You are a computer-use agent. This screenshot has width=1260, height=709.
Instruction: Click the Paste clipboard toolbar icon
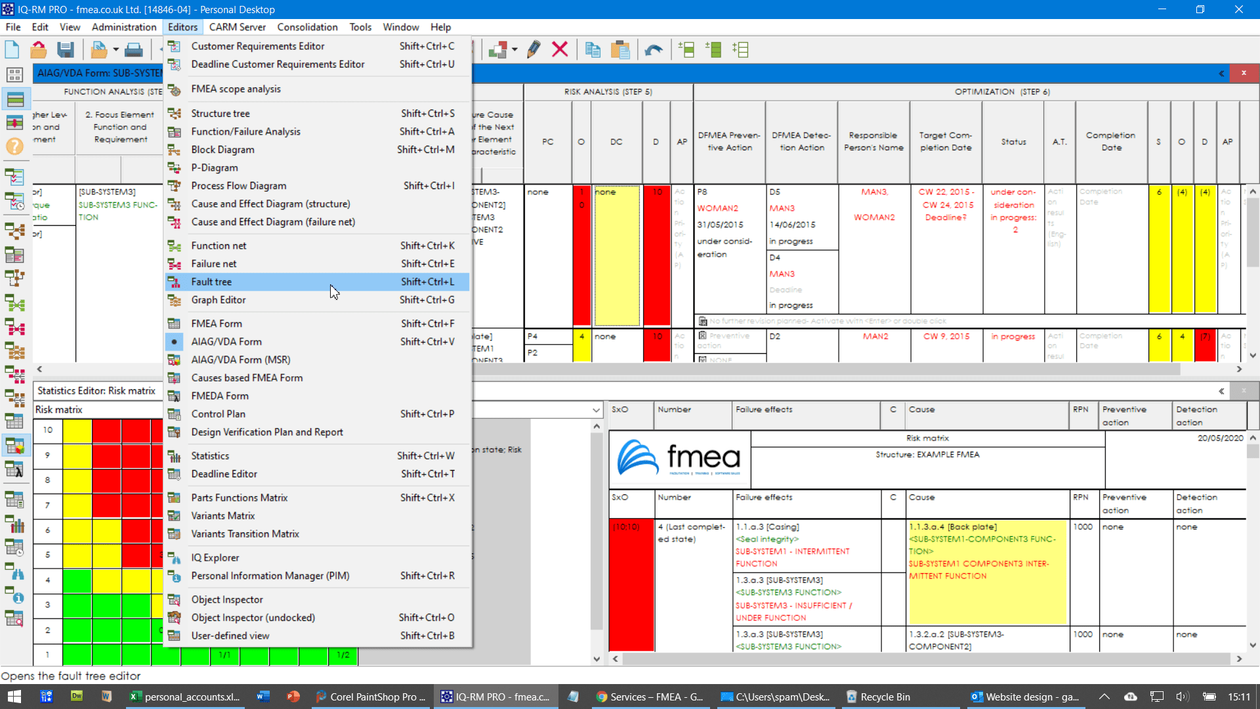coord(620,50)
